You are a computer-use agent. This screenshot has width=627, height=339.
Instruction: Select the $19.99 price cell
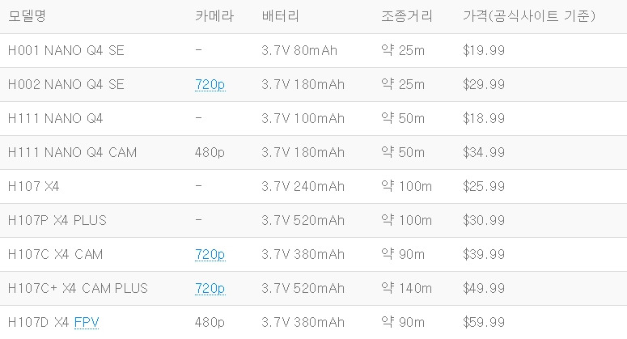[484, 50]
